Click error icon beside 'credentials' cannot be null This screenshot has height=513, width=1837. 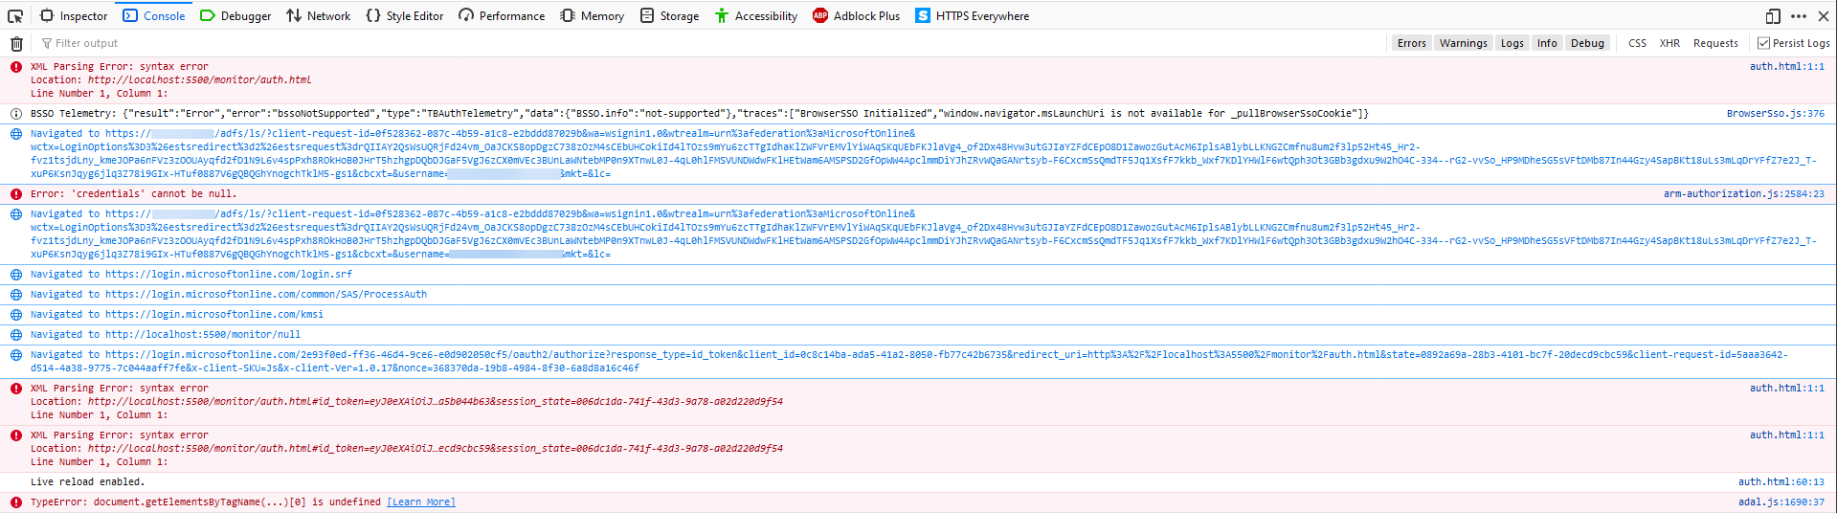16,194
